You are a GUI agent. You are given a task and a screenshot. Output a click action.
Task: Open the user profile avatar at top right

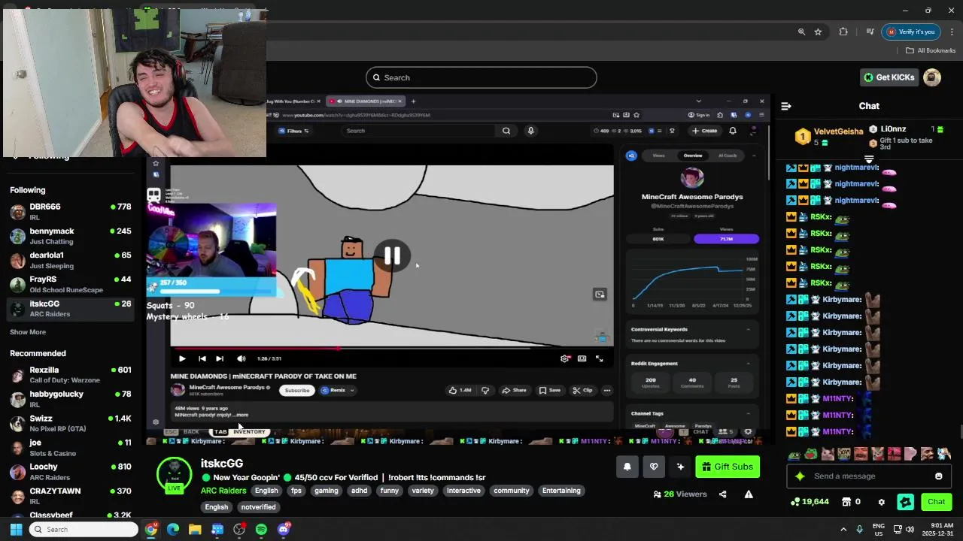(x=932, y=77)
